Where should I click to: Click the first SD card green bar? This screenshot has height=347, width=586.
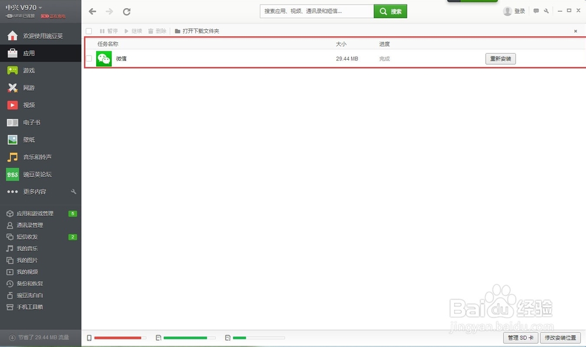189,338
